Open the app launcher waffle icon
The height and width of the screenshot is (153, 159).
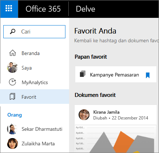(x=9, y=8)
